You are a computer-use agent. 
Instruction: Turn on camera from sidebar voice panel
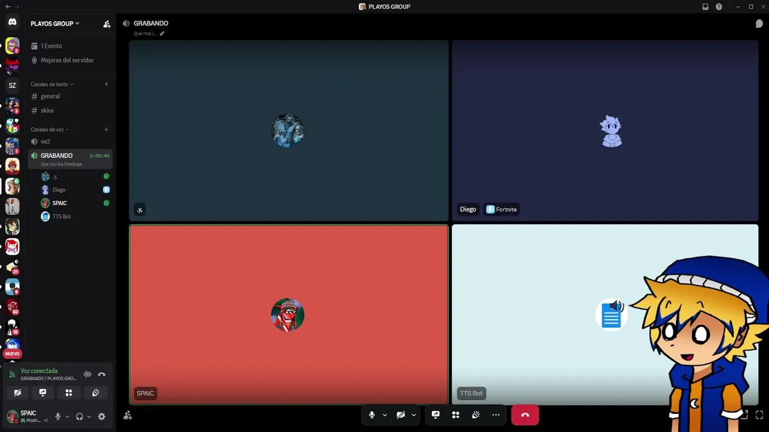coord(17,393)
